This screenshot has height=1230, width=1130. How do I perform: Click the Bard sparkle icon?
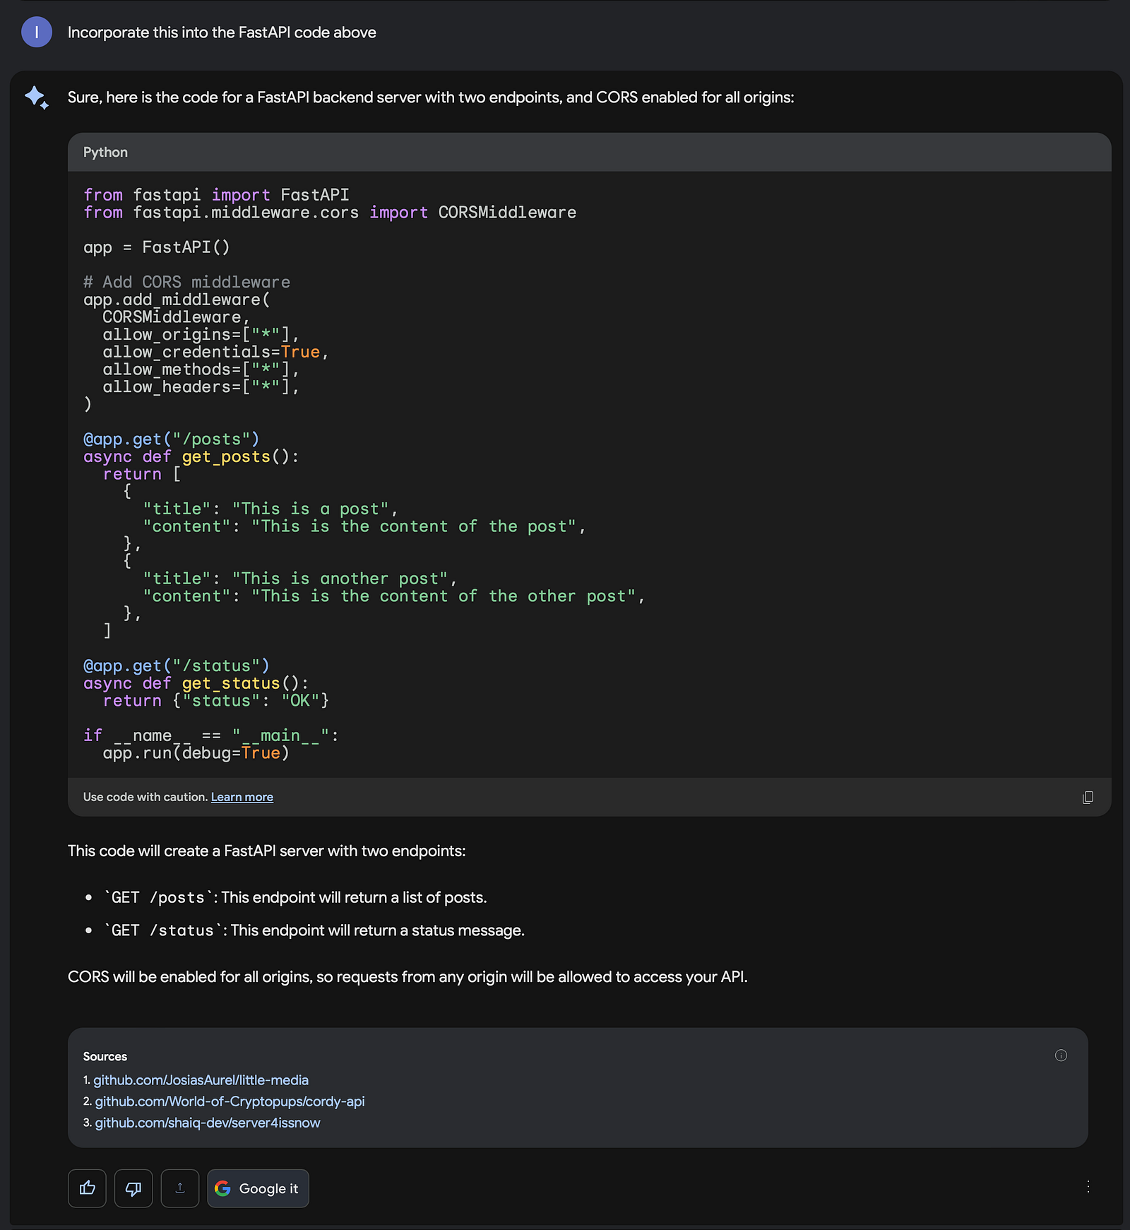click(x=37, y=97)
